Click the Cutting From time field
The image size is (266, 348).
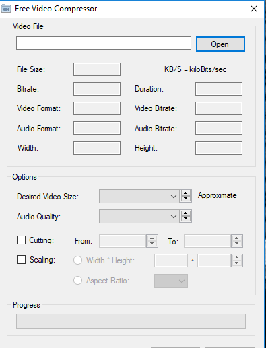pyautogui.click(x=123, y=241)
